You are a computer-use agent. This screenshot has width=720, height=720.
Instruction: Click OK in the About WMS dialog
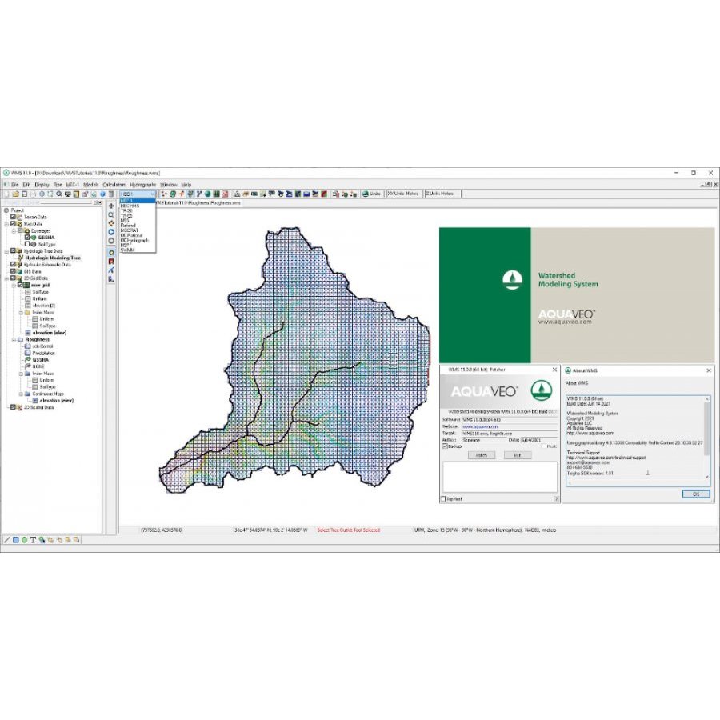[695, 494]
